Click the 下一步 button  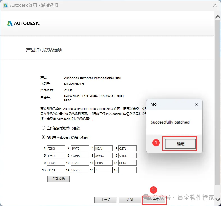[154, 200]
